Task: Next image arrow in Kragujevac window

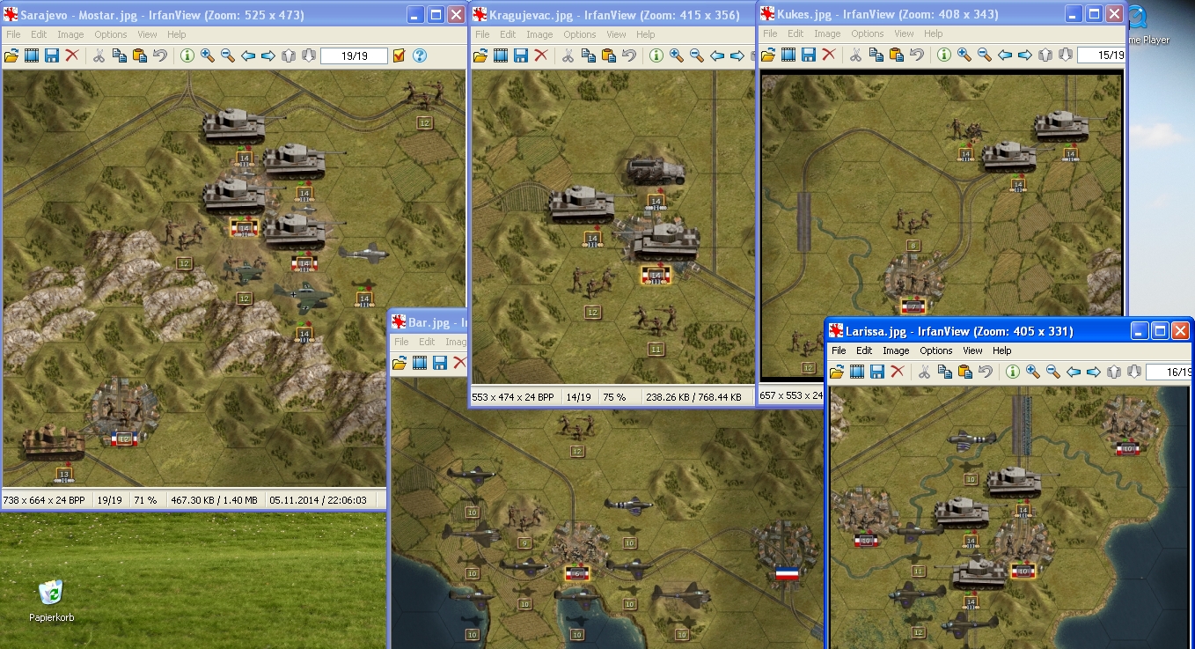Action: (x=737, y=55)
